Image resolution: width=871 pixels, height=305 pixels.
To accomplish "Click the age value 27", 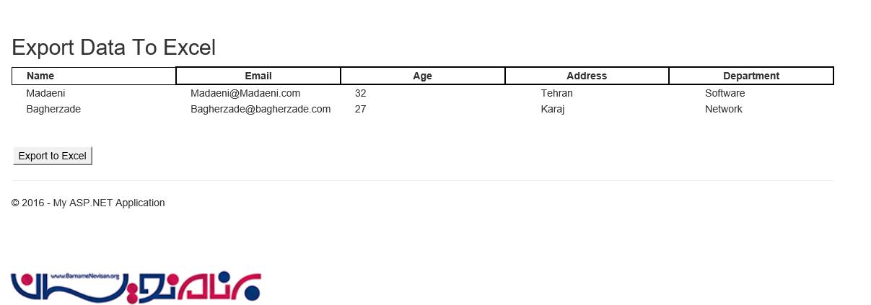I will [x=361, y=110].
